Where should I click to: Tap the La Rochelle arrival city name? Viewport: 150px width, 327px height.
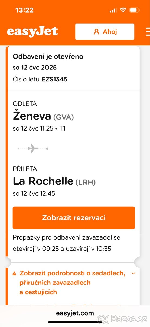click(x=43, y=181)
